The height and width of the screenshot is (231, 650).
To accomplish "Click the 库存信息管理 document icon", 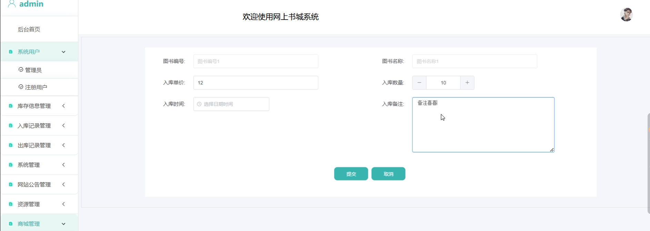I will [11, 106].
